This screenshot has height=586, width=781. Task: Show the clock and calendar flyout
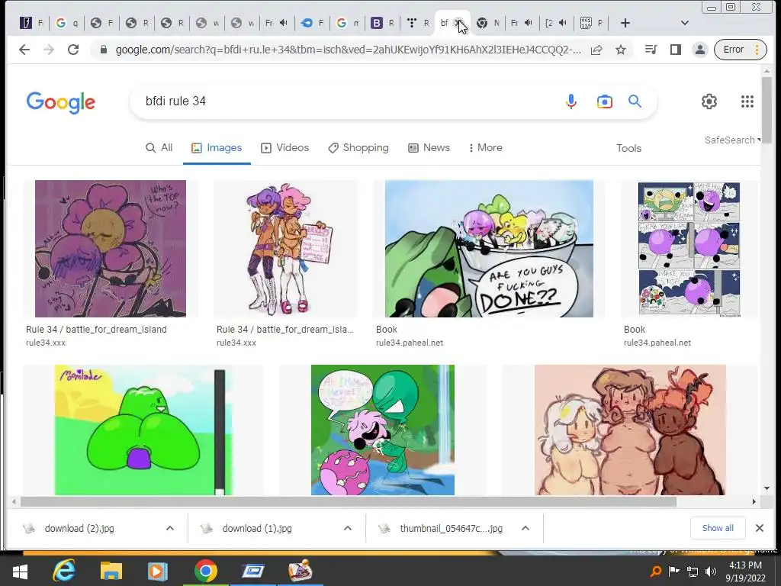click(x=745, y=572)
